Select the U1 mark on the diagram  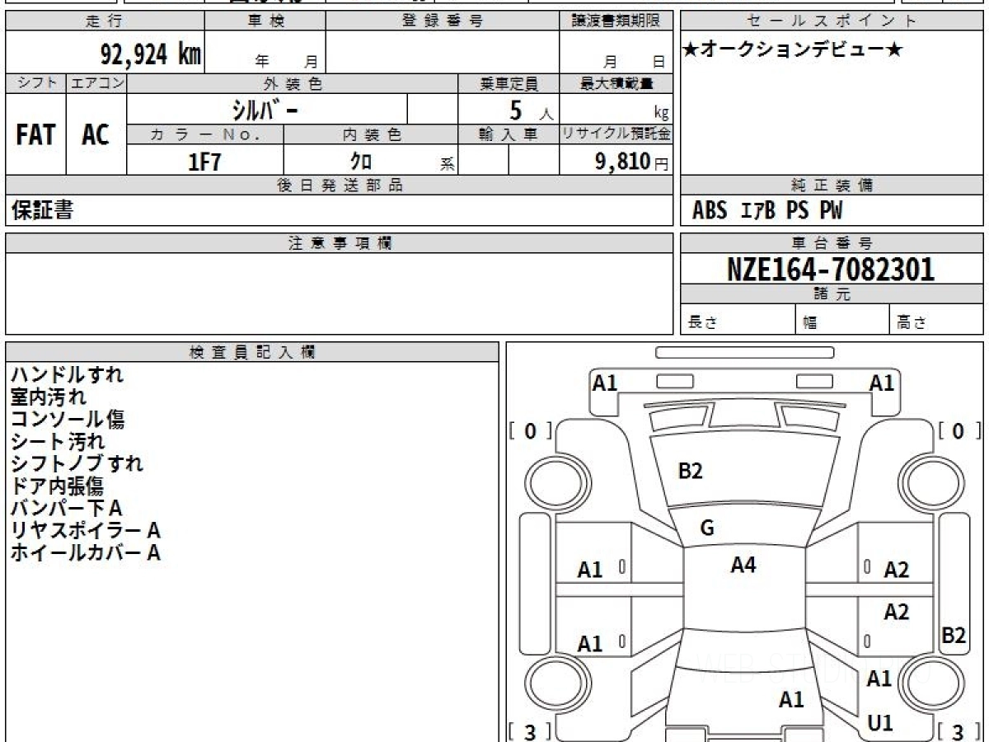tap(880, 724)
